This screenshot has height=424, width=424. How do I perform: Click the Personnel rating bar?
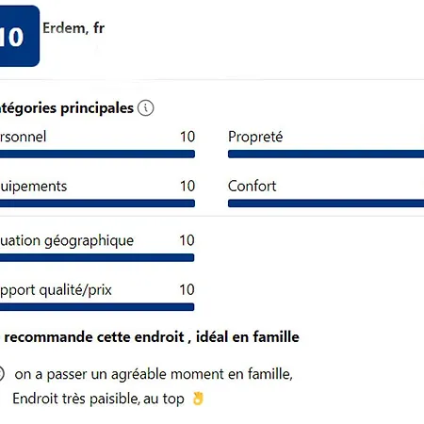pos(97,154)
